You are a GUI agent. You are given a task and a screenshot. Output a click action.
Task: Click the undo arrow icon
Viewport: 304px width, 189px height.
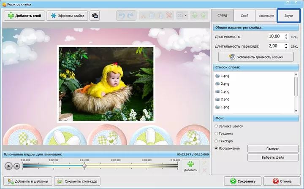click(x=121, y=16)
